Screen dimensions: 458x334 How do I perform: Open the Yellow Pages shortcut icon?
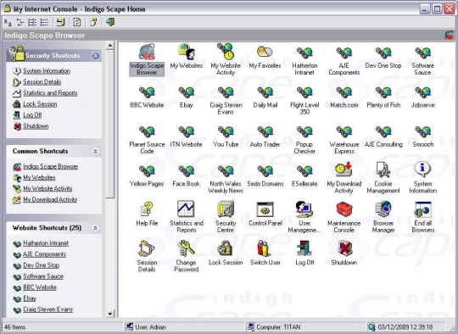click(147, 171)
